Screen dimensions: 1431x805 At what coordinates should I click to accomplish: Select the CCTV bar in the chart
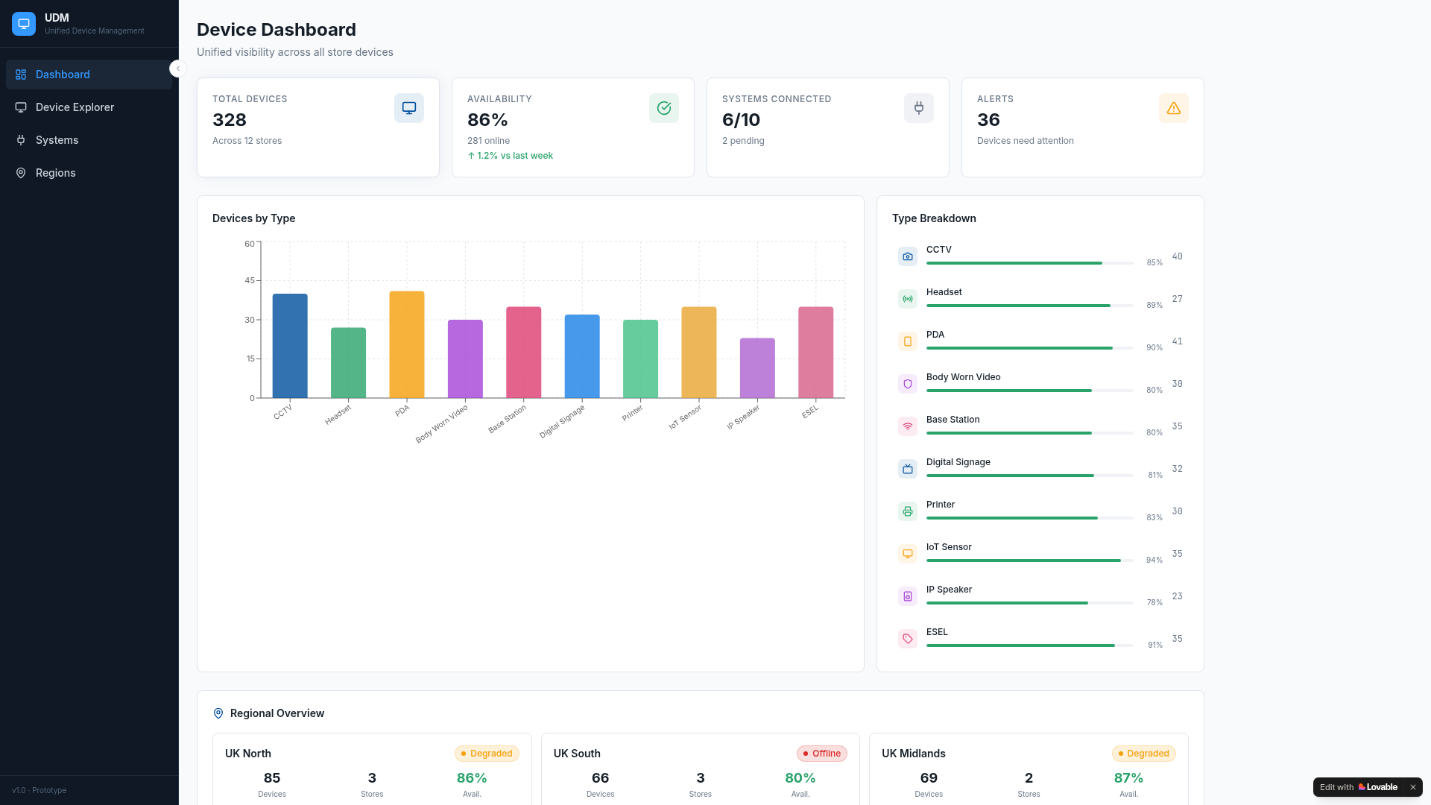point(290,346)
